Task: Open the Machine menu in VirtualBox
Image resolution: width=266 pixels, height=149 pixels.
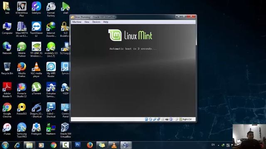Action: pyautogui.click(x=76, y=22)
